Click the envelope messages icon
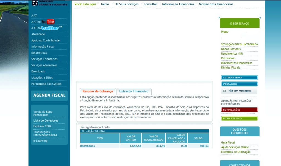 click(224, 91)
